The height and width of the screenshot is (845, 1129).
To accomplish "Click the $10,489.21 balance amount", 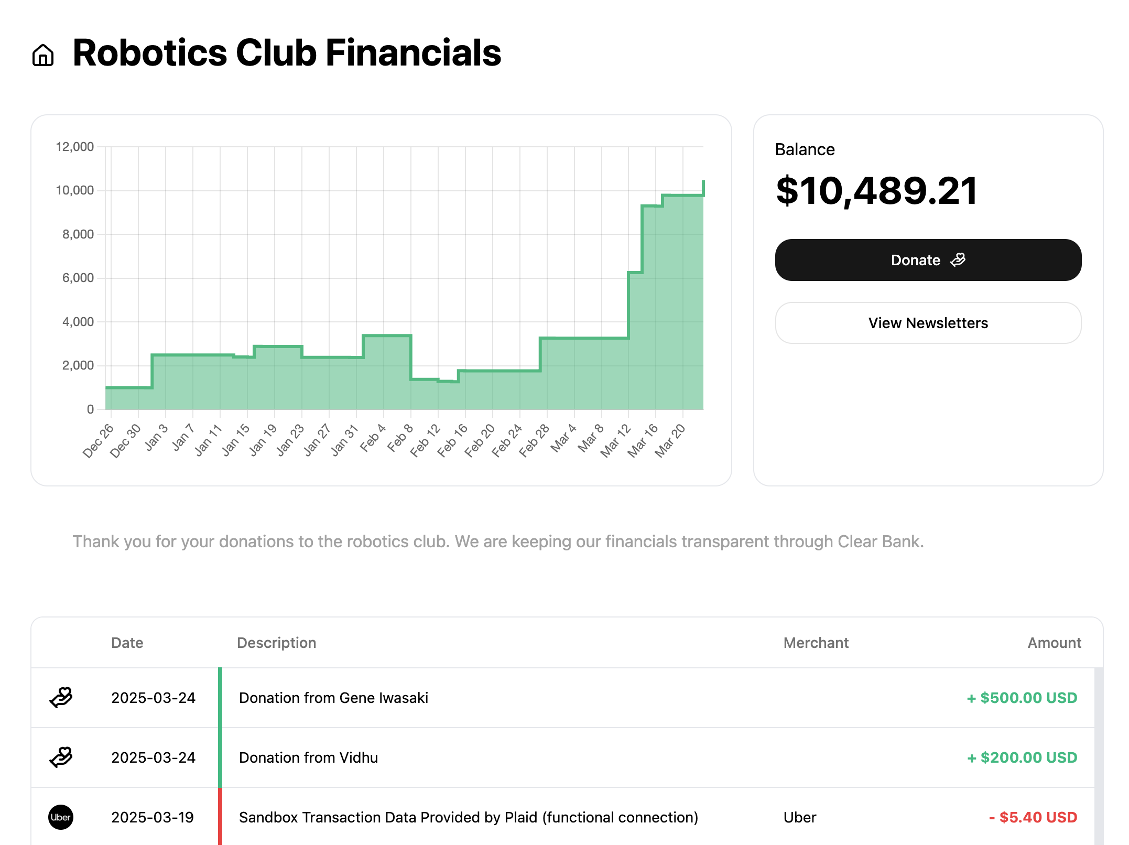I will (x=877, y=191).
